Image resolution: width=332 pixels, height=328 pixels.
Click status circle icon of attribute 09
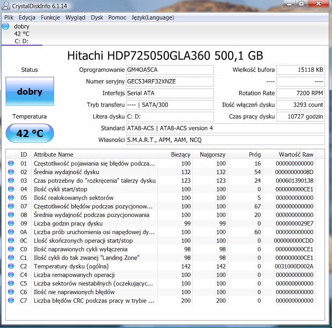11,223
